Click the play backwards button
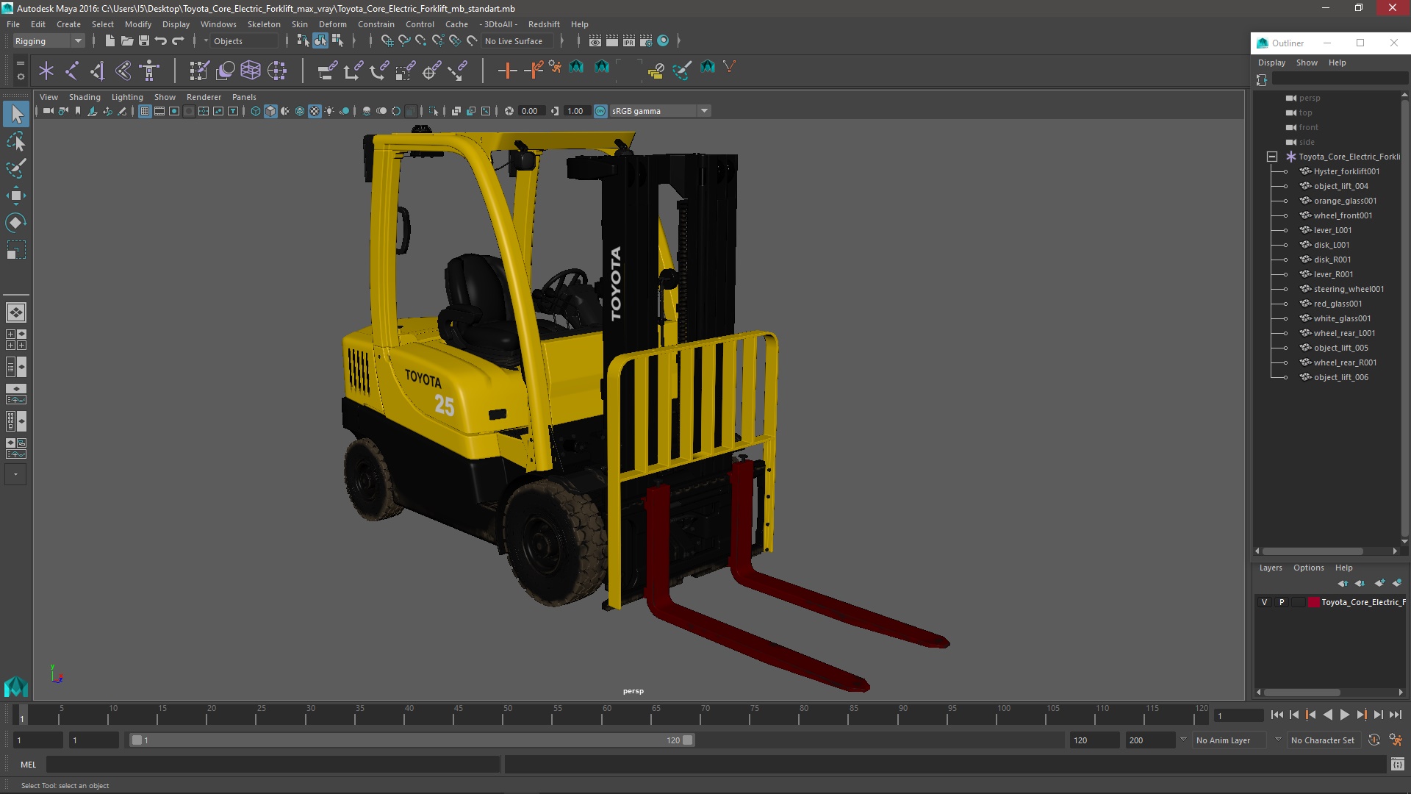Viewport: 1411px width, 794px height. click(x=1327, y=715)
